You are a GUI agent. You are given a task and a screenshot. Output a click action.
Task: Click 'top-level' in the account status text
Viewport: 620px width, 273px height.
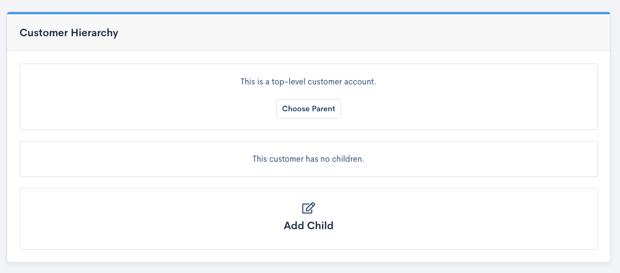(287, 82)
